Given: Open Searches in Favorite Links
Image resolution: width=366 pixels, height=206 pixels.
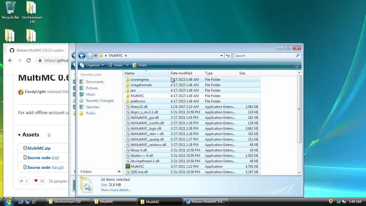Looking at the screenshot, I should [x=93, y=107].
